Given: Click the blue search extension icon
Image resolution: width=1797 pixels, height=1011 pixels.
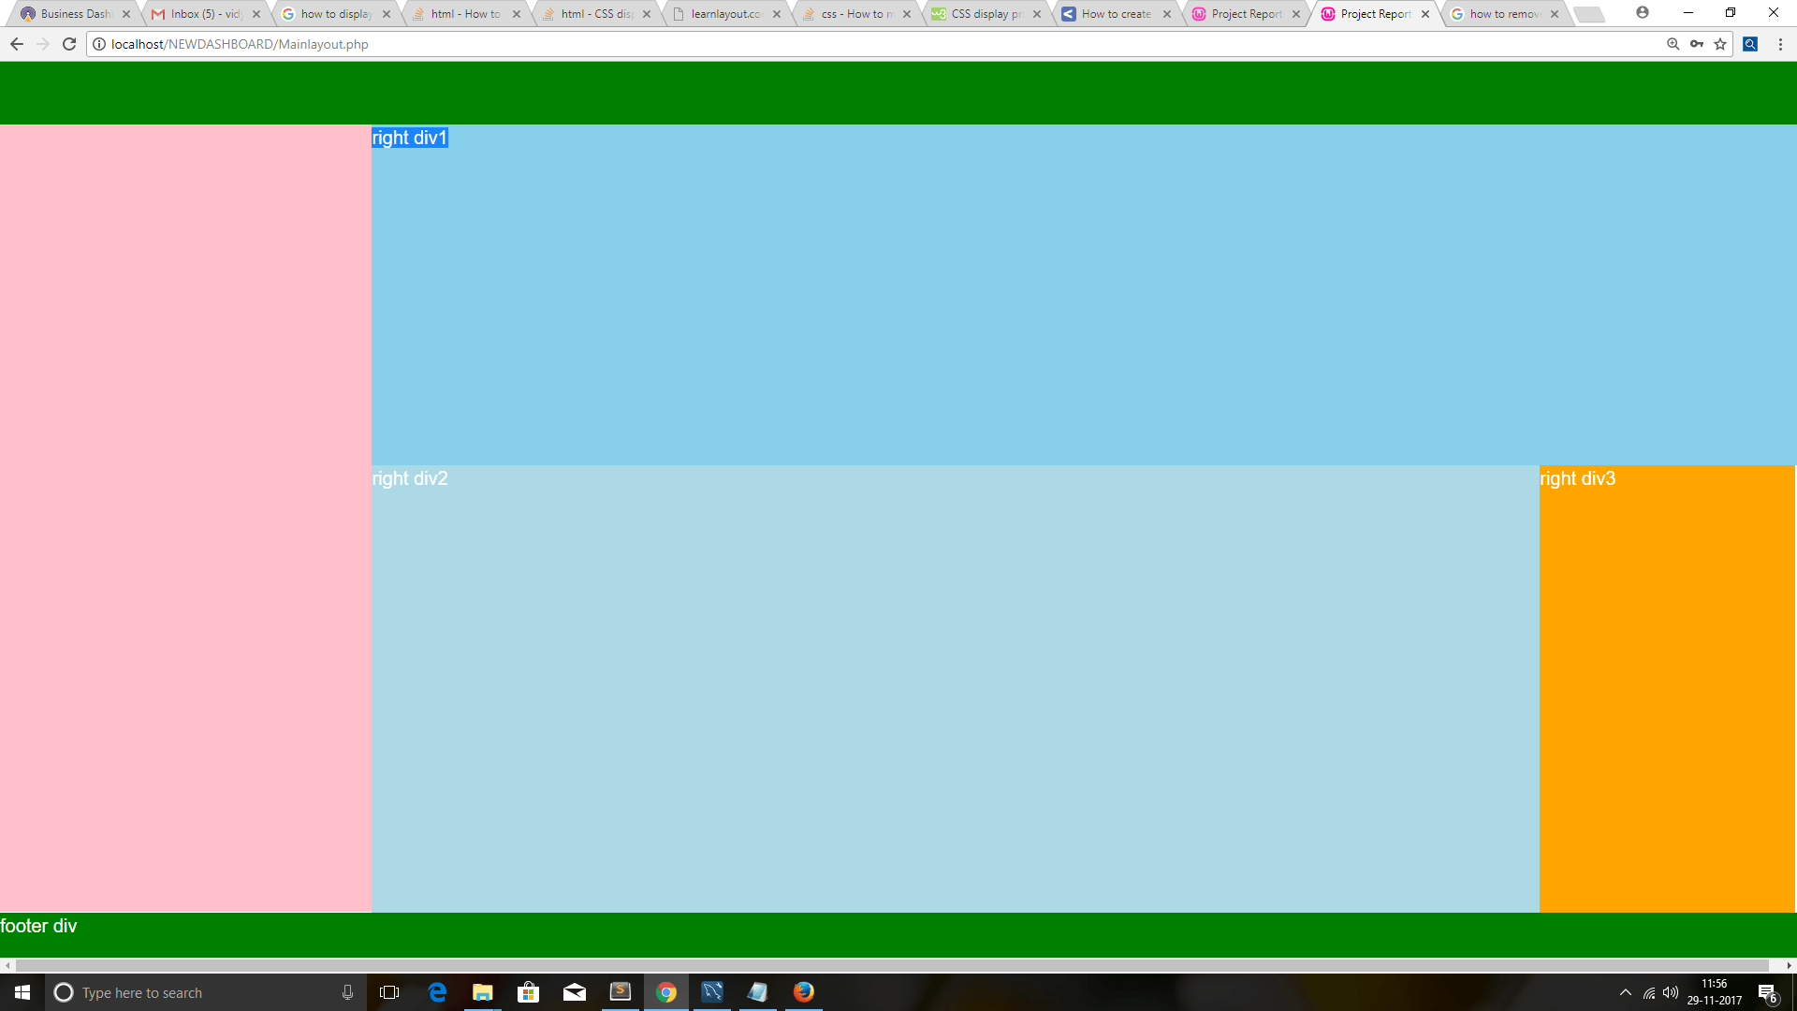Looking at the screenshot, I should tap(1749, 44).
